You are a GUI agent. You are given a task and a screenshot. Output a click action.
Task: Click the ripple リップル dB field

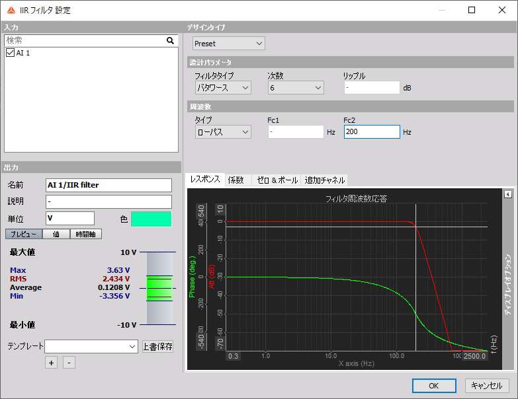pyautogui.click(x=372, y=88)
